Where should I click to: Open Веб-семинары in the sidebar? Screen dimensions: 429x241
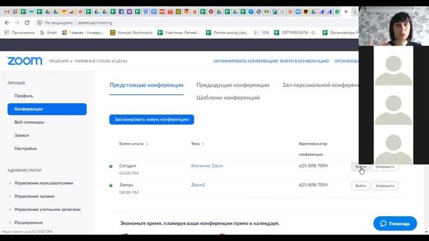click(x=29, y=122)
